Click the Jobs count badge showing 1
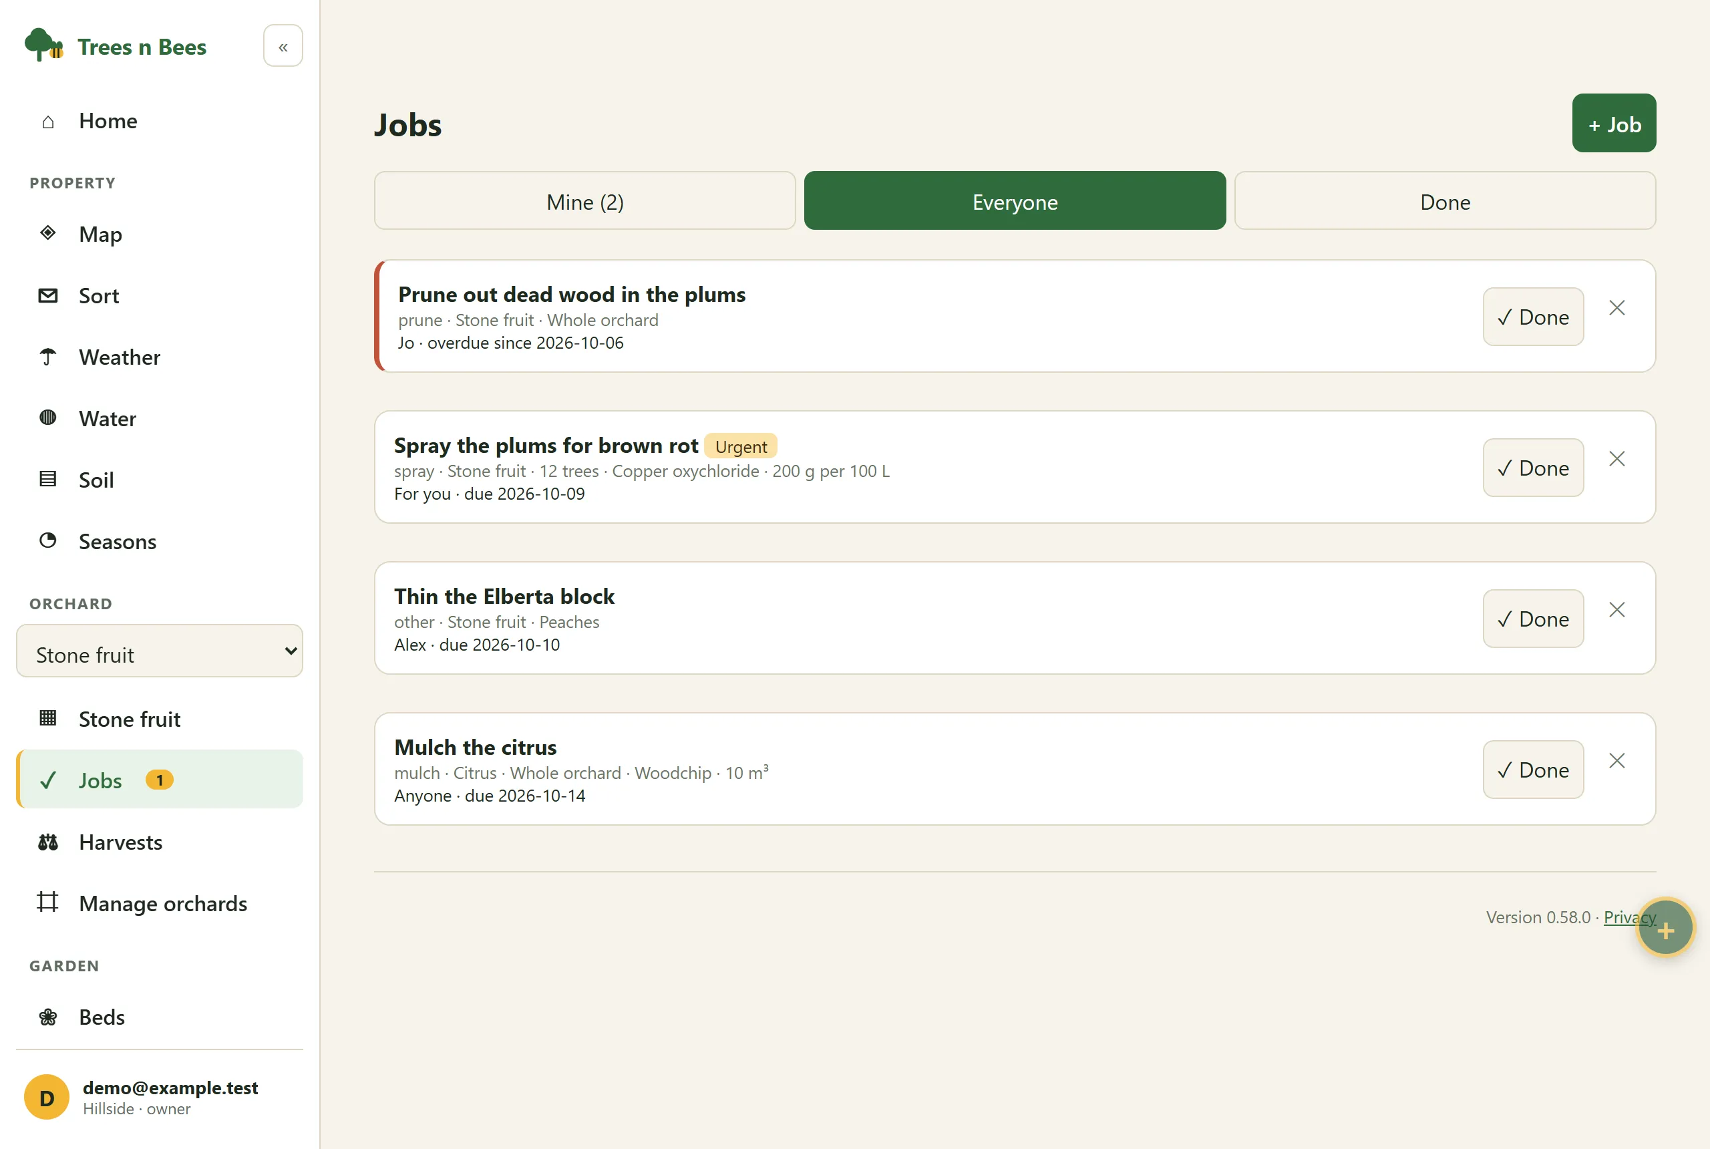The height and width of the screenshot is (1149, 1710). (160, 780)
